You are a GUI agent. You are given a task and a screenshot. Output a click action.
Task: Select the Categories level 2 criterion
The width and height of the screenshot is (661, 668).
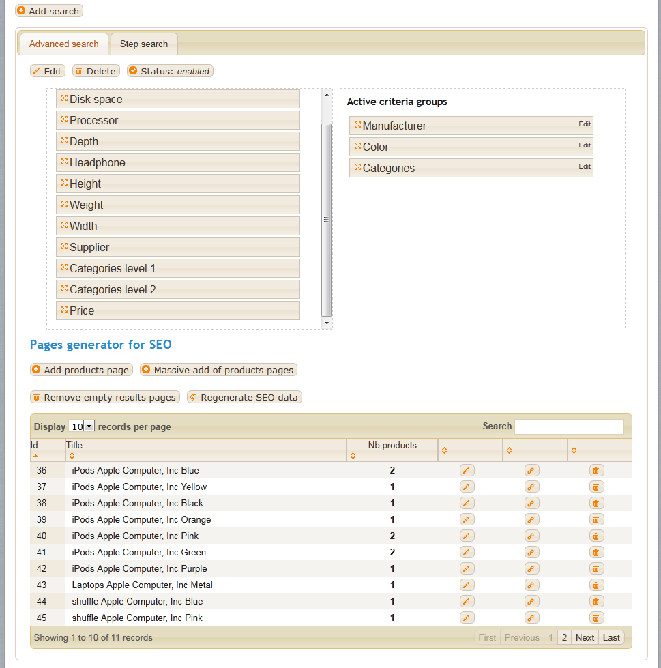point(178,289)
